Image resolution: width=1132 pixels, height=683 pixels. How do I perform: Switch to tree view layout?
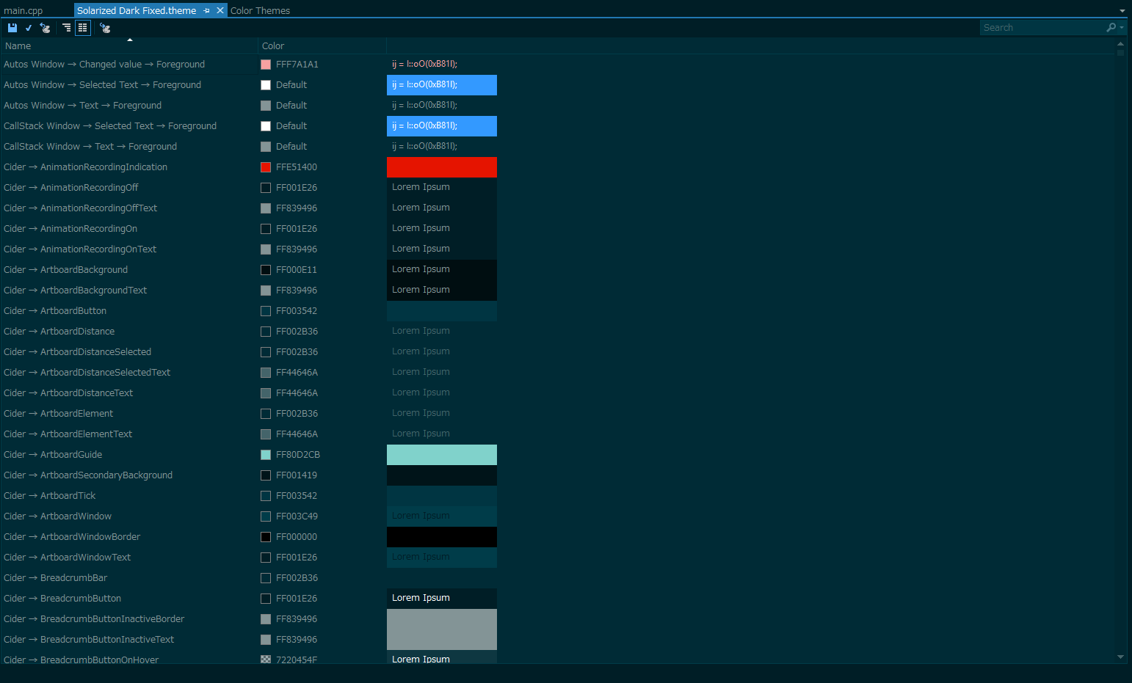pos(66,27)
